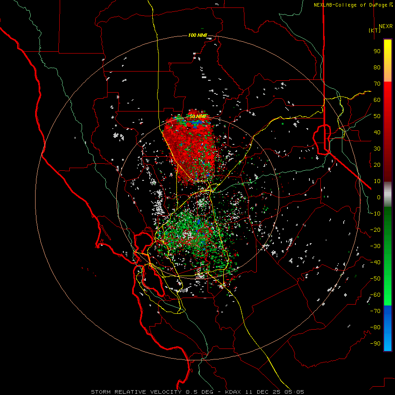Screen dimensions: 395x395
Task: Select the 10 value on velocity scale
Action: click(377, 181)
